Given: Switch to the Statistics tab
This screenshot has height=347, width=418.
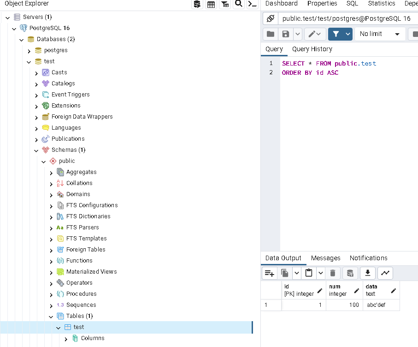Looking at the screenshot, I should click(382, 4).
